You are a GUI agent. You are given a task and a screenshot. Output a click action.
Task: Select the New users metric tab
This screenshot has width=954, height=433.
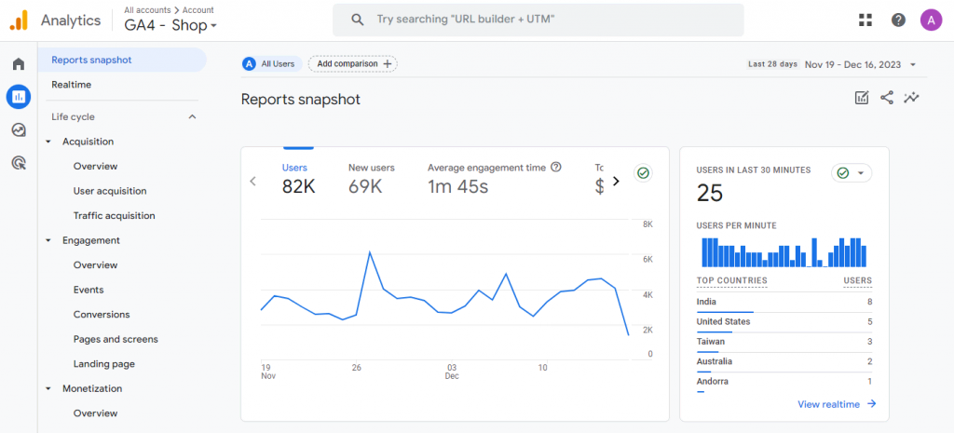(x=371, y=178)
